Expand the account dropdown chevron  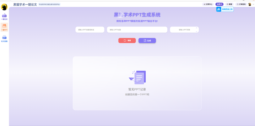pyautogui.click(x=253, y=4)
